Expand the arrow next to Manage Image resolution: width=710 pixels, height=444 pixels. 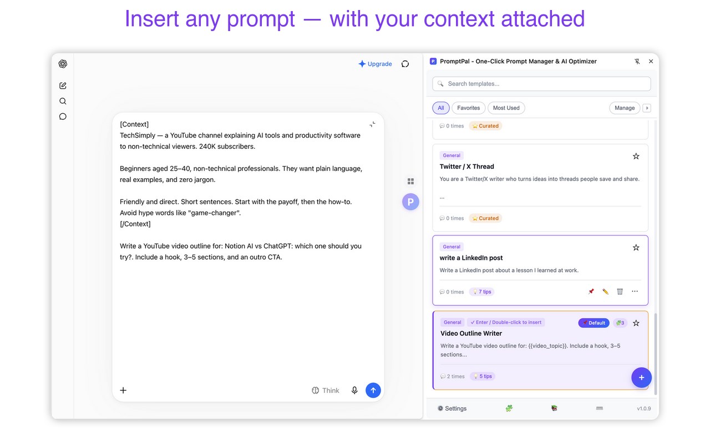click(x=646, y=108)
